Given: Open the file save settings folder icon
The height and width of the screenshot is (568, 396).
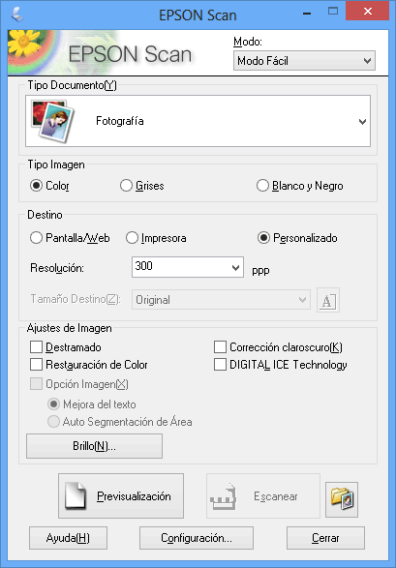Looking at the screenshot, I should [x=342, y=498].
